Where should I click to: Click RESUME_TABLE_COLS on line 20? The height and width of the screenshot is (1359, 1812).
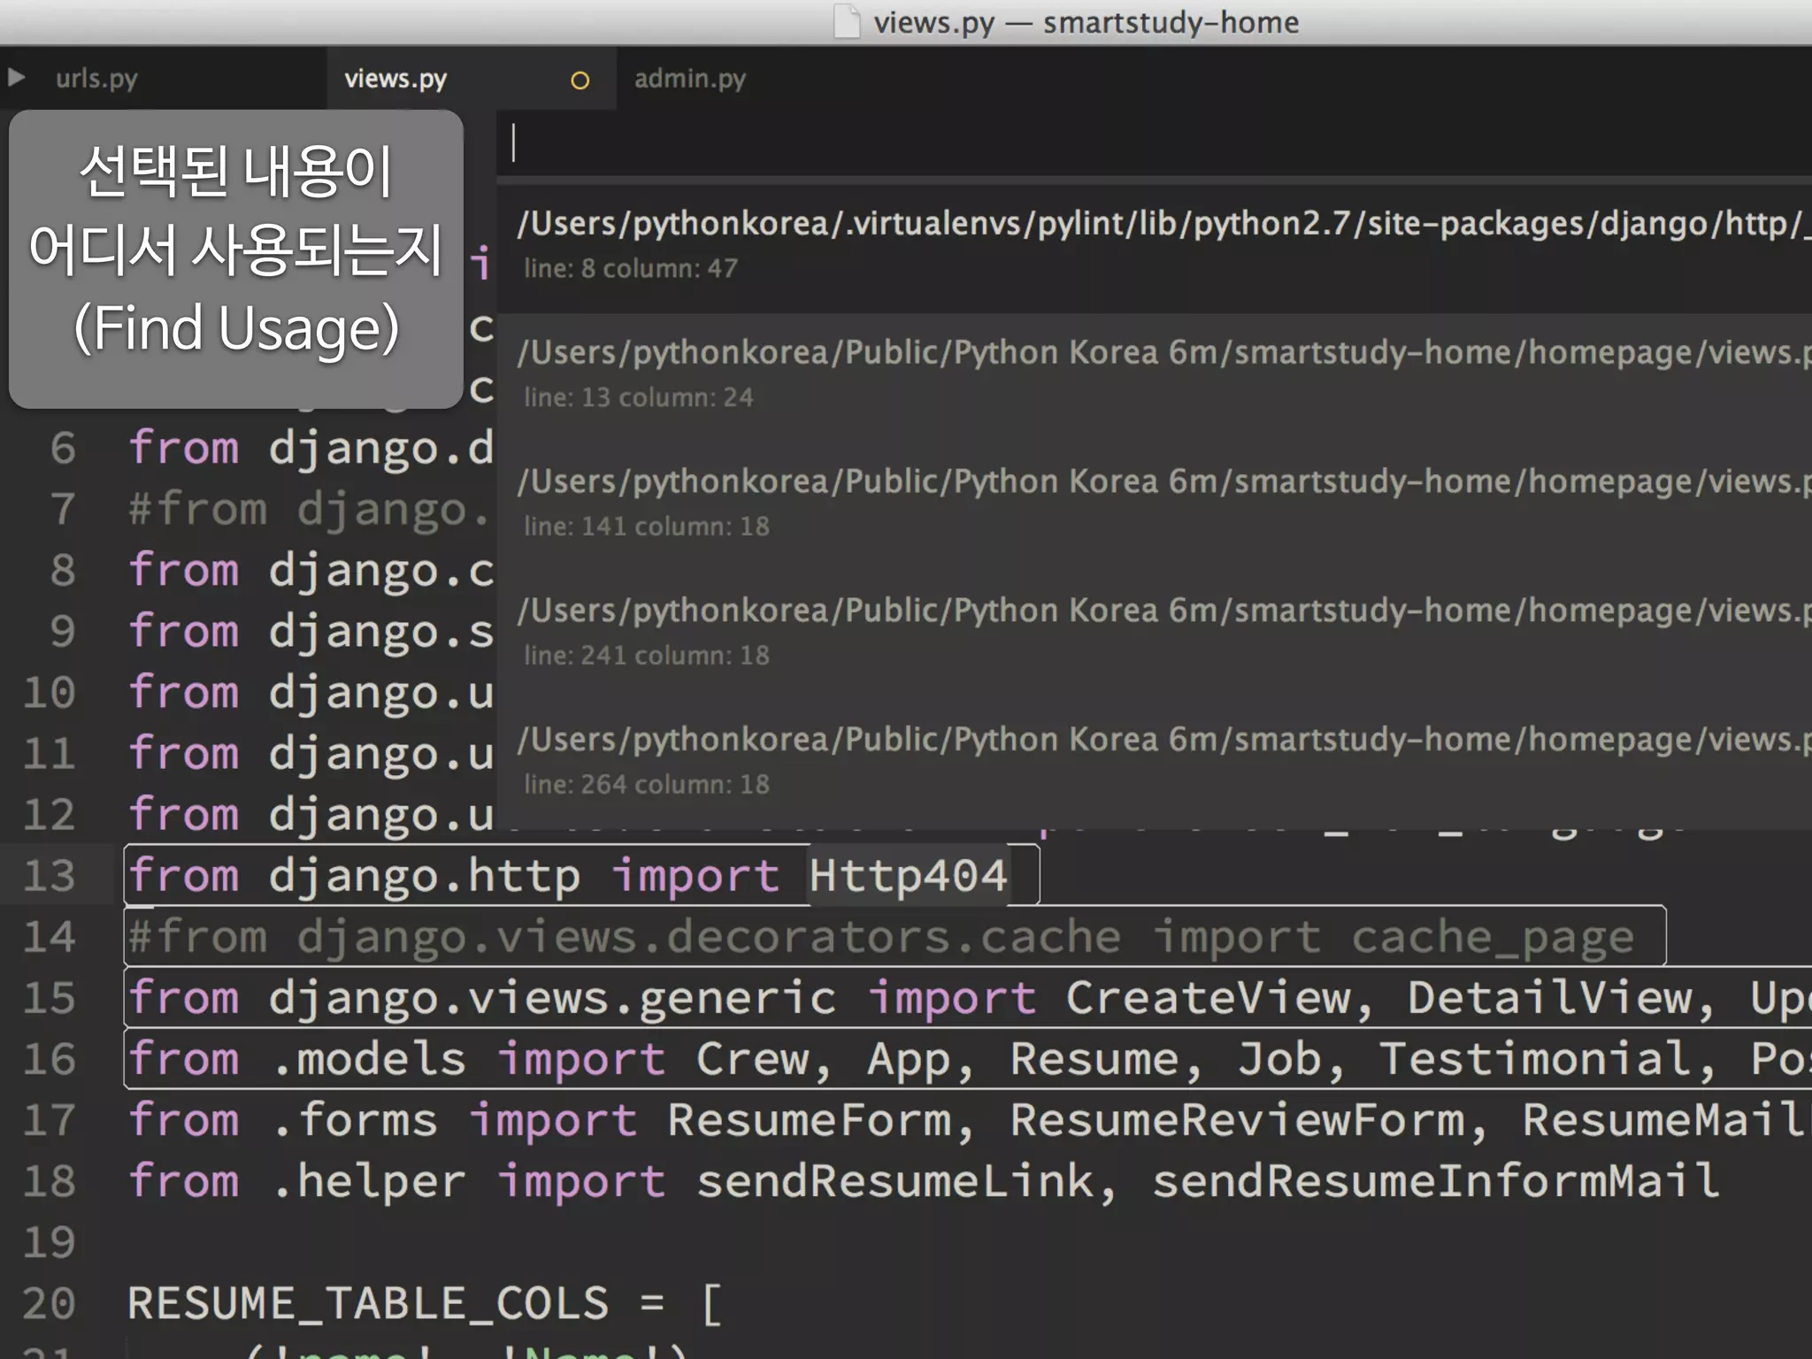[x=369, y=1303]
